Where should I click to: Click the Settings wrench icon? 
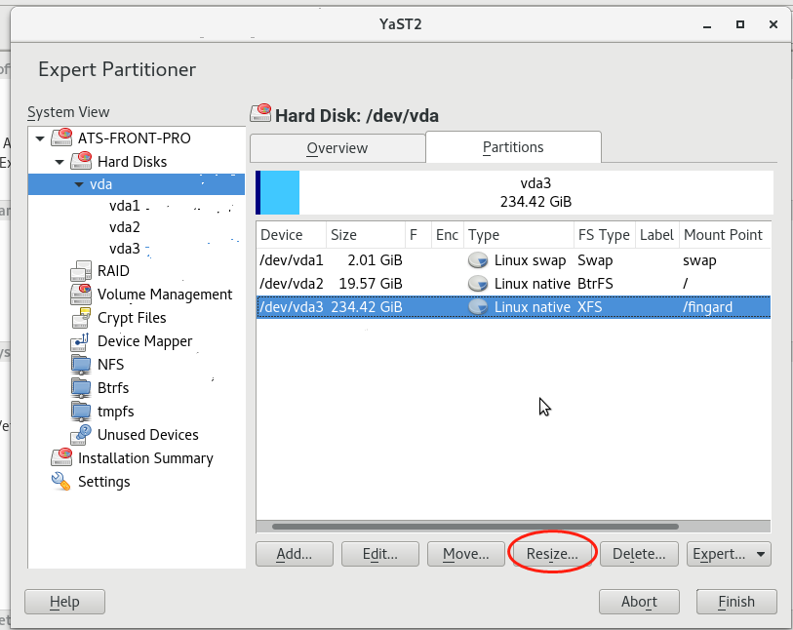[61, 481]
